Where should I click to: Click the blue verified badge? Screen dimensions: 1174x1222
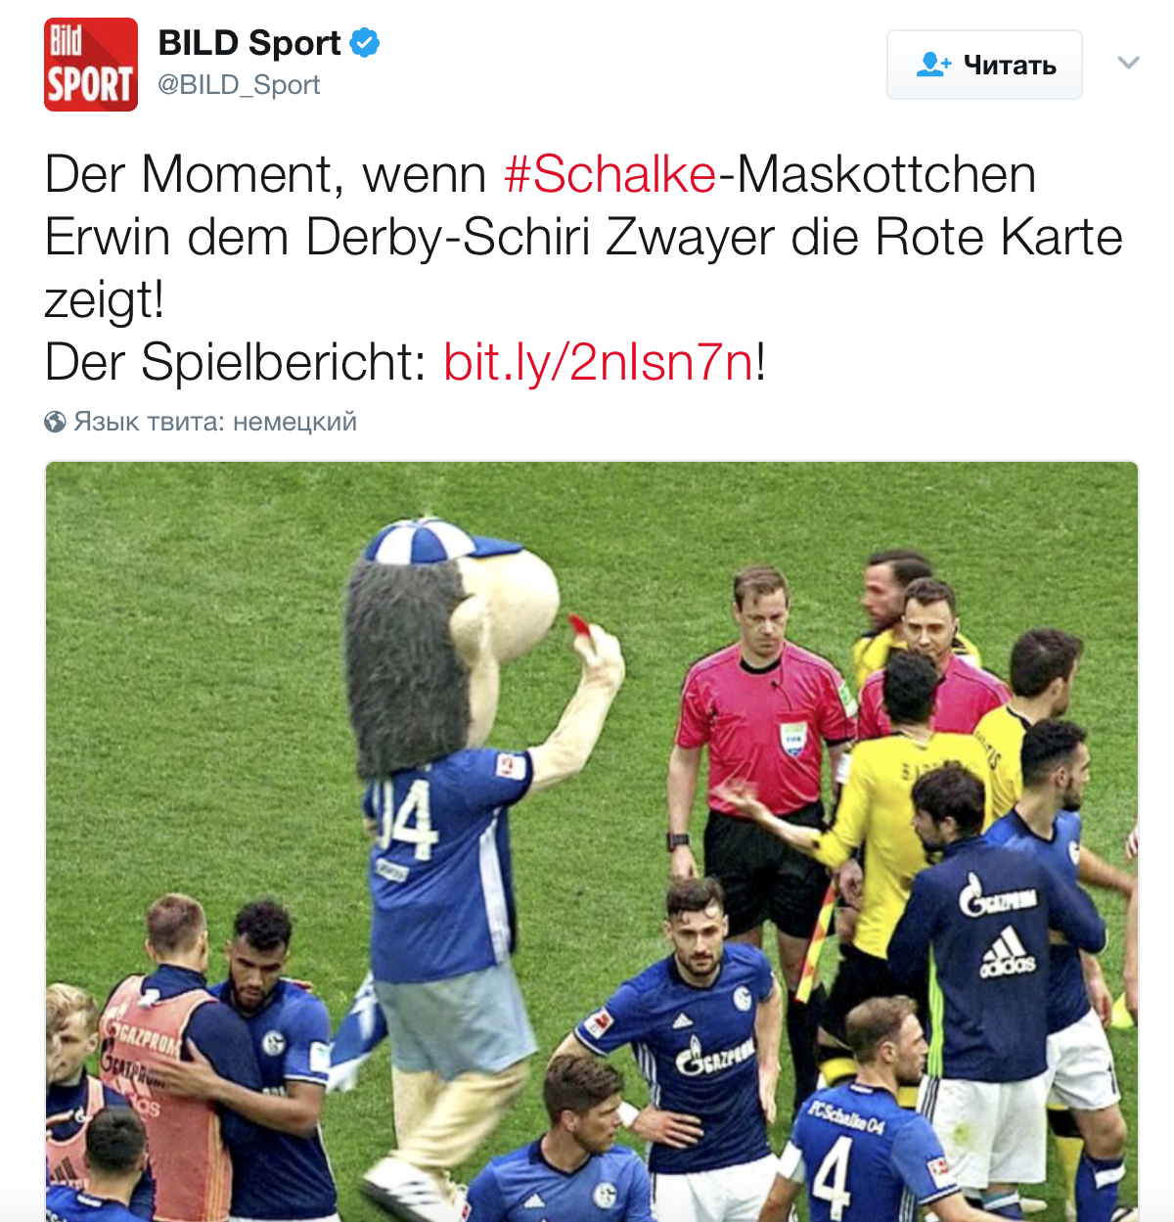tap(365, 43)
